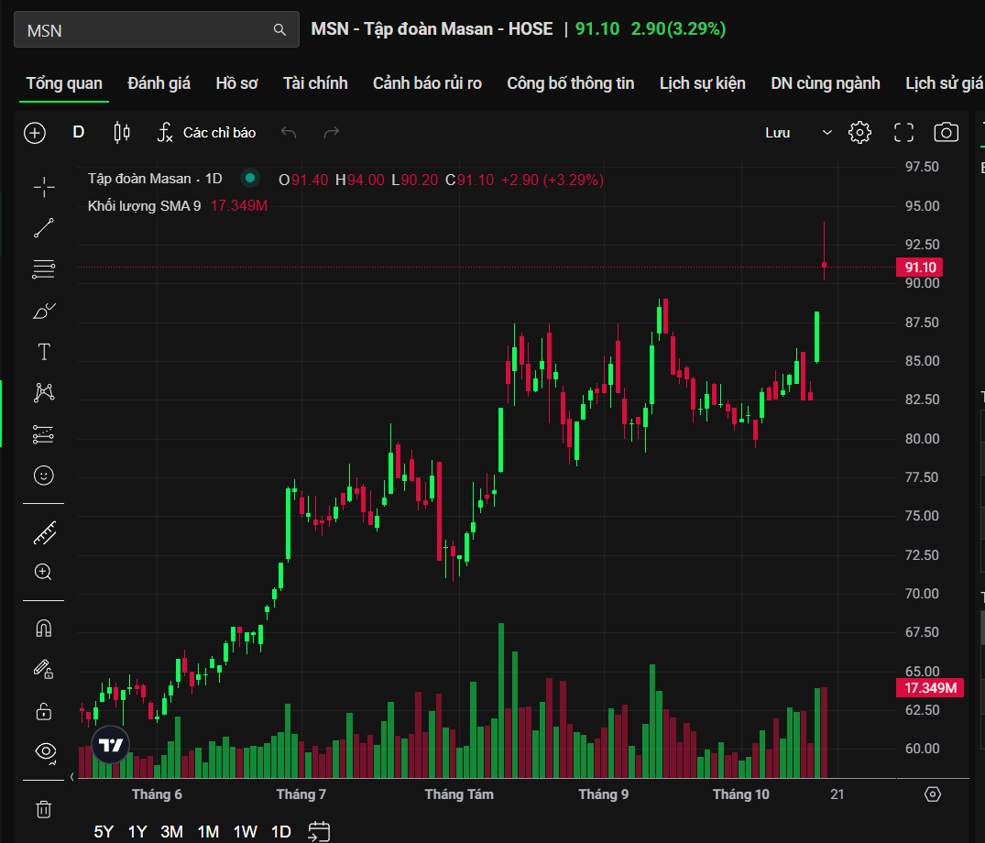Set chart range to 3M
The width and height of the screenshot is (985, 843).
pyautogui.click(x=171, y=832)
